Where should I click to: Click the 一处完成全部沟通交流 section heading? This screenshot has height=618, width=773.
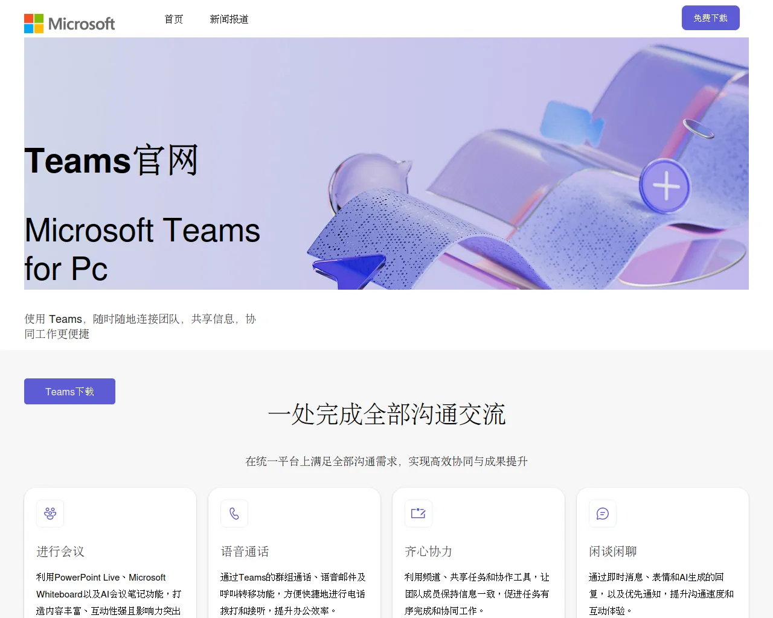click(x=386, y=415)
